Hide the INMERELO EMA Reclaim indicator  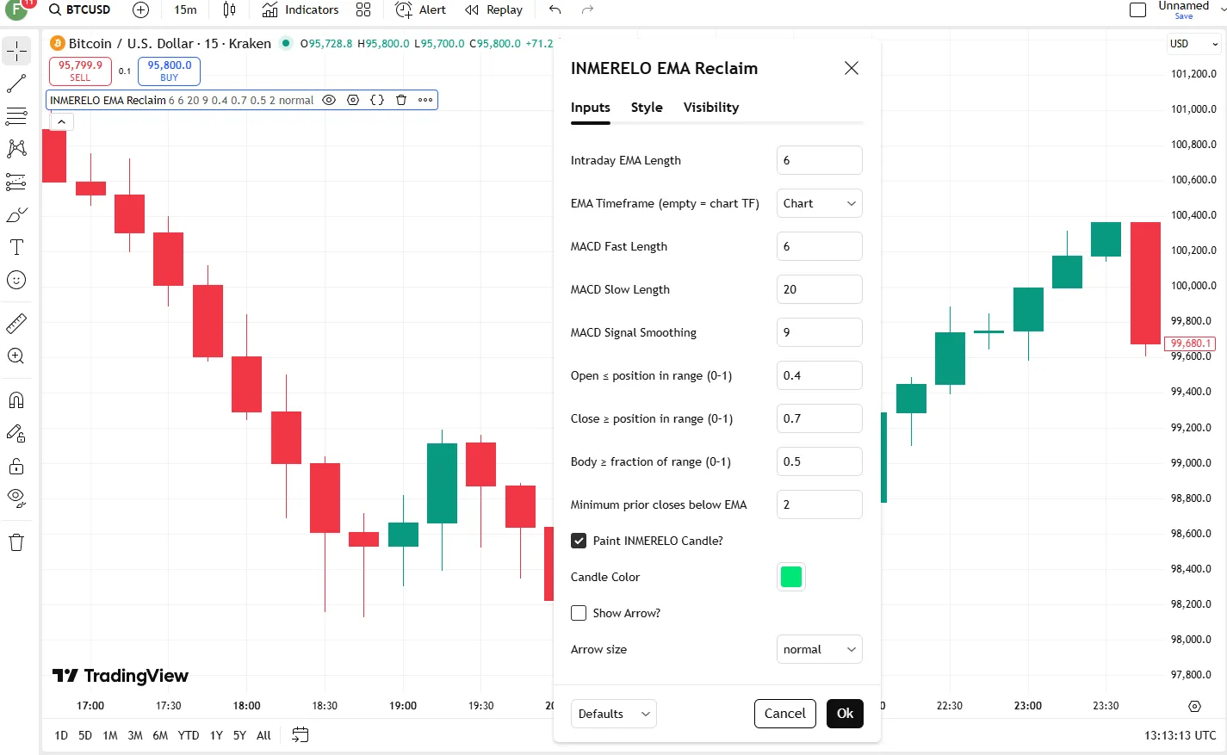click(328, 100)
